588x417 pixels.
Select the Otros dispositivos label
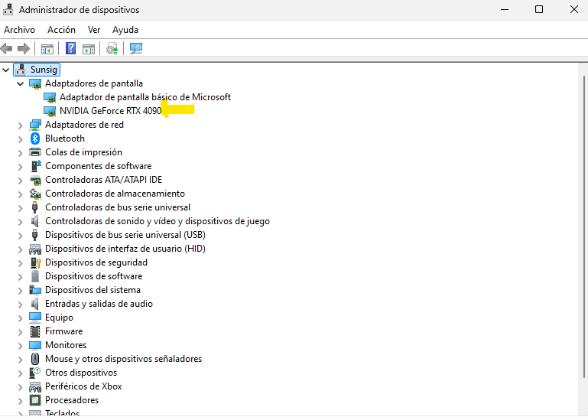(81, 373)
